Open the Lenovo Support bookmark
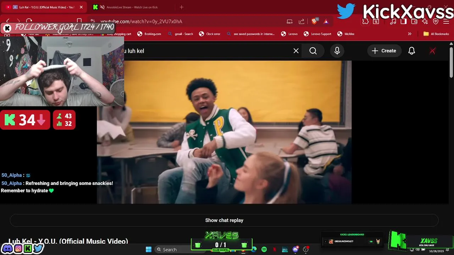 click(317, 34)
